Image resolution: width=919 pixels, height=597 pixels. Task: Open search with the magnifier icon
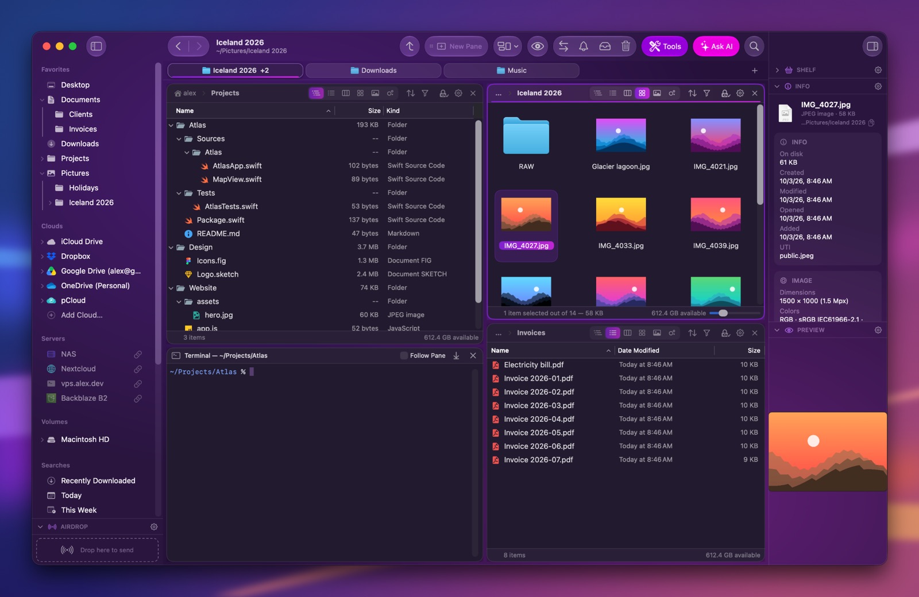(x=754, y=46)
